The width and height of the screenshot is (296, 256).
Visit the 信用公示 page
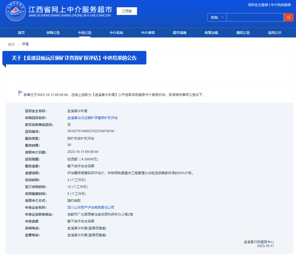[274, 32]
